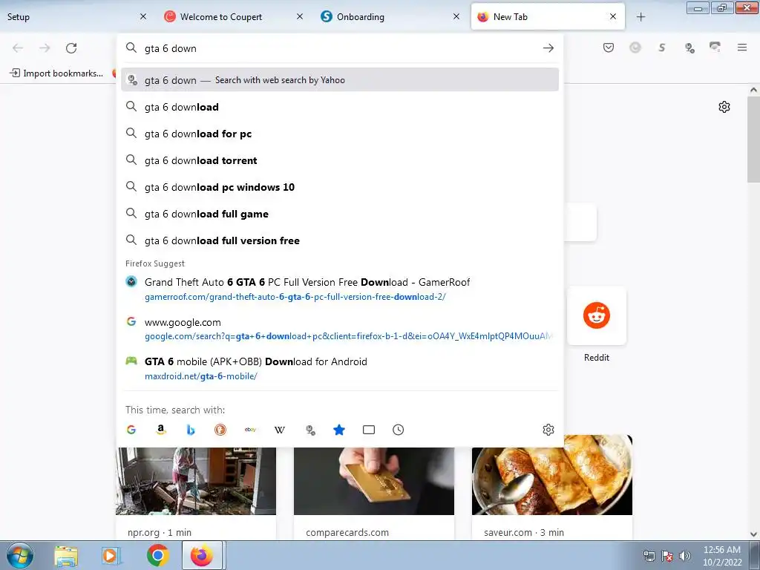Search this time with Bing
The image size is (760, 570).
pyautogui.click(x=191, y=430)
